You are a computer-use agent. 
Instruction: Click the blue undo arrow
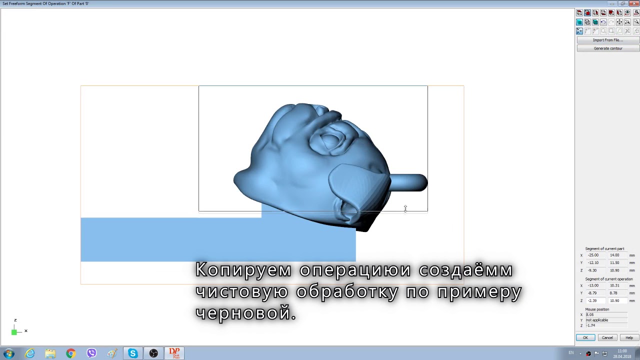pos(603,22)
